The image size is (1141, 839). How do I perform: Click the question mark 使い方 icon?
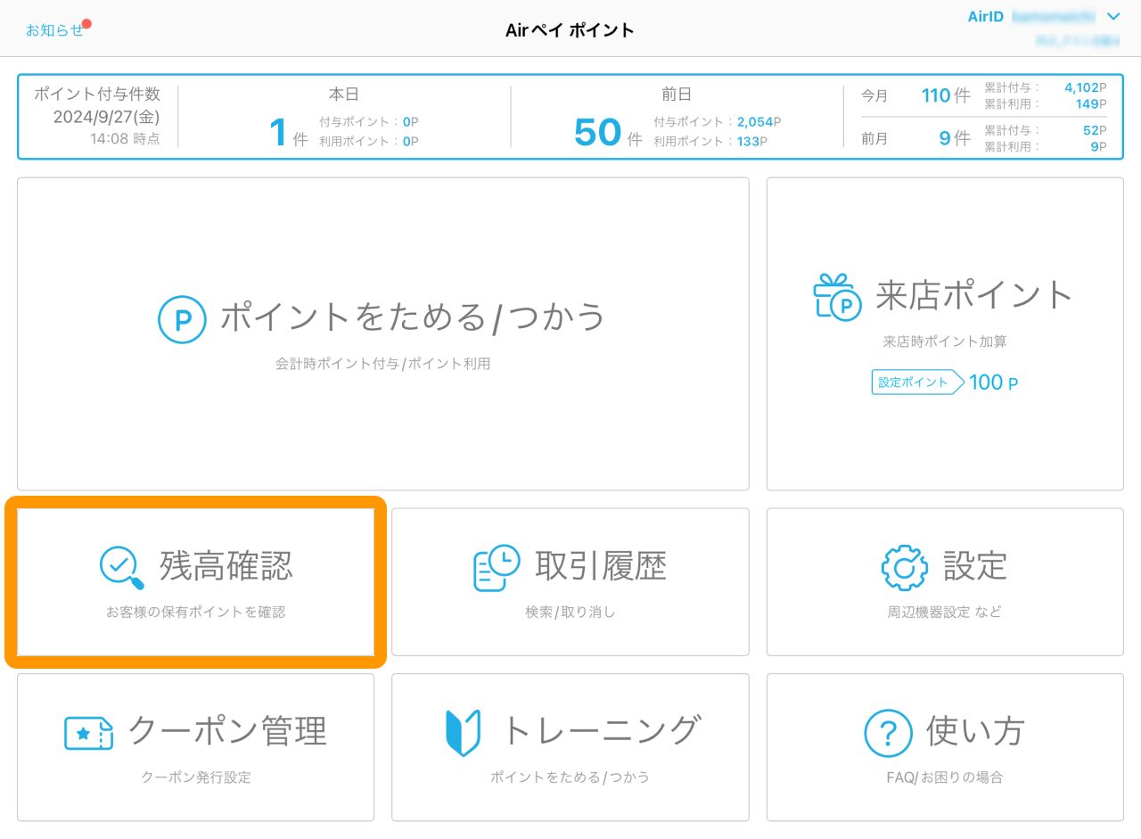(x=888, y=734)
